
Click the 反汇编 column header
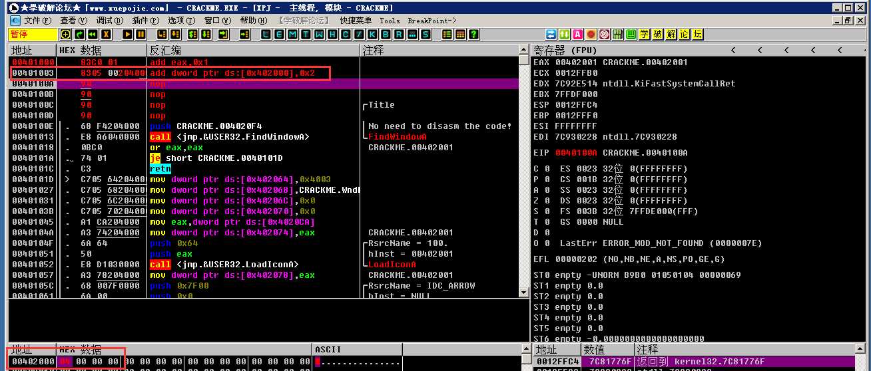click(x=254, y=51)
